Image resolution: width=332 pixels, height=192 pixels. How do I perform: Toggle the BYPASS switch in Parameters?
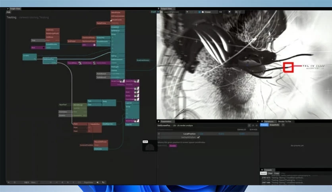pos(253,129)
